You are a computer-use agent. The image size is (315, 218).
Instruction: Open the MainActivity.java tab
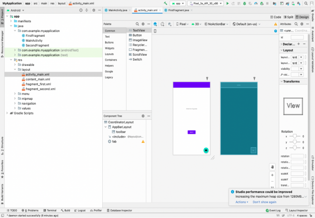[x=117, y=10]
